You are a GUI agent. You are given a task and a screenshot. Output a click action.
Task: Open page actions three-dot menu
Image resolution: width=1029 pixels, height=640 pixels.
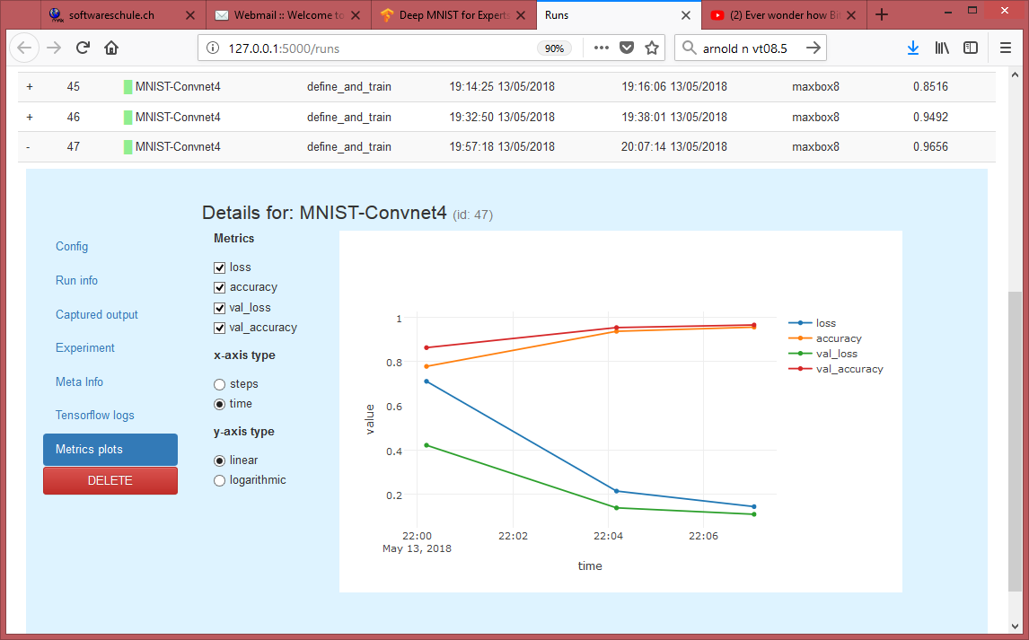coord(601,48)
